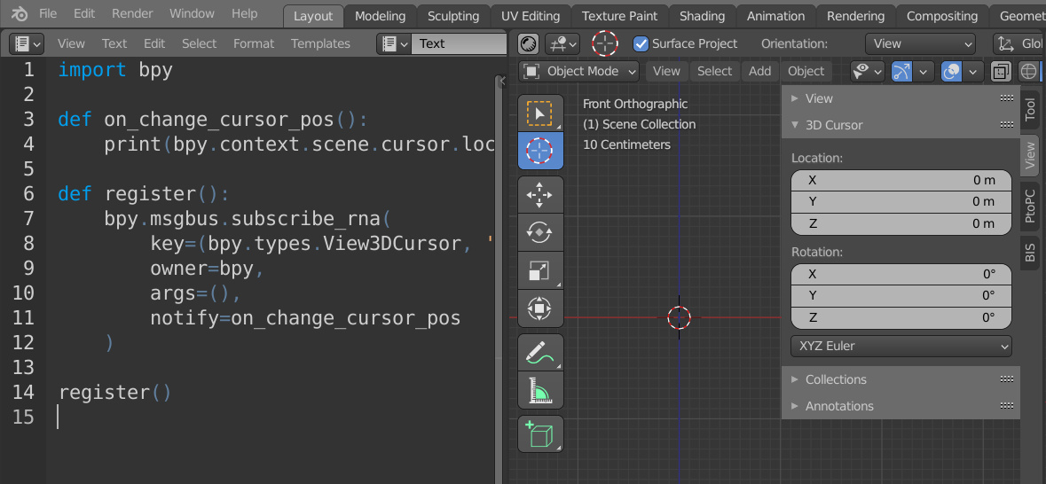
Task: Switch to wireframe viewport shading
Action: point(1029,71)
